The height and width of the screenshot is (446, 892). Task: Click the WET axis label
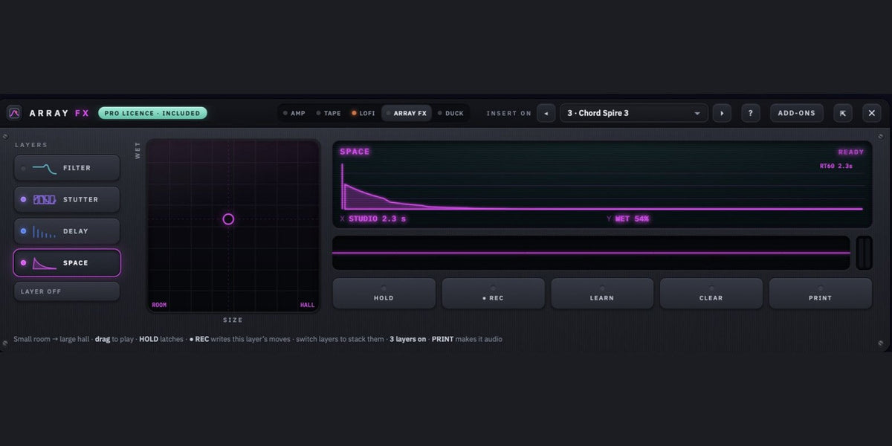138,151
